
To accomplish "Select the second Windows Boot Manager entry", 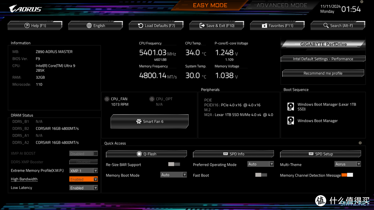I will 313,121.
